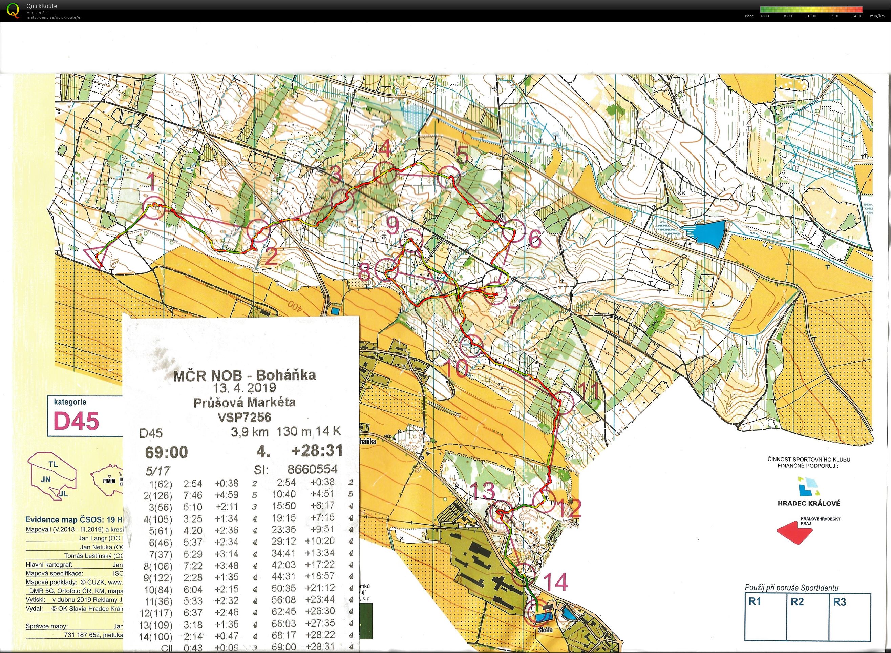Click the start triangle on the map
This screenshot has height=653, width=891.
click(96, 256)
